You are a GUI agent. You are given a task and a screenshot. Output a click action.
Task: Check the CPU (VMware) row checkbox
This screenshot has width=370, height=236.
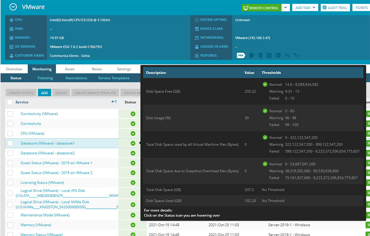coord(10,133)
